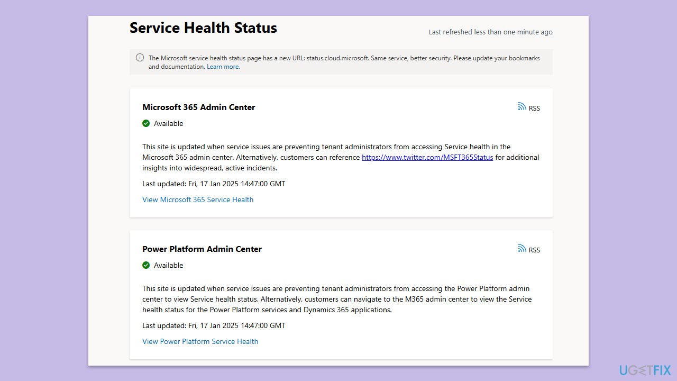The image size is (677, 381).
Task: Click the Available status text under Power Platform Admin Center
Action: point(168,265)
